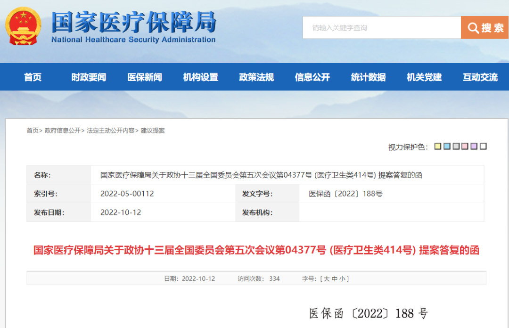
Task: Click the orange 搜索 search button
Action: (484, 28)
